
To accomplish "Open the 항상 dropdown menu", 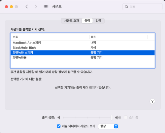I will tap(108, 126).
